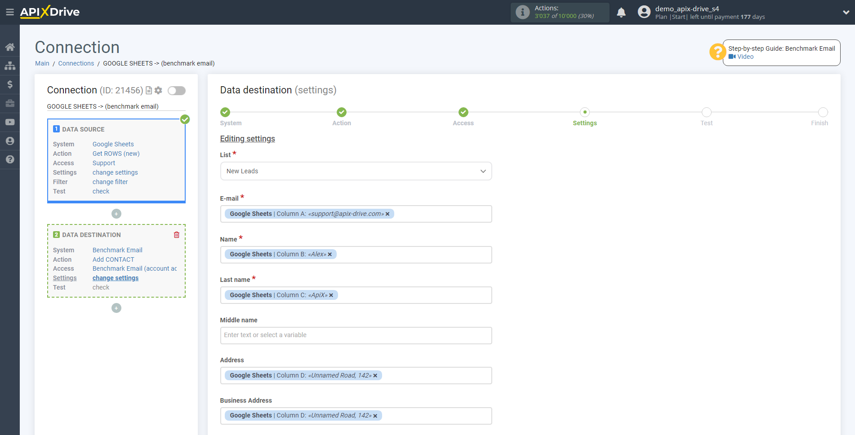Open the billing dollar sidebar icon
Viewport: 855px width, 435px height.
[x=10, y=84]
